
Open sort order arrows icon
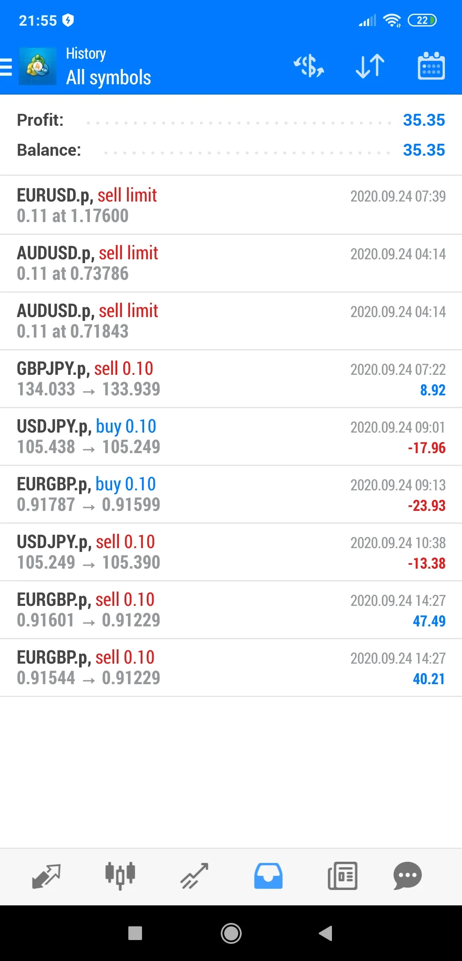coord(370,66)
